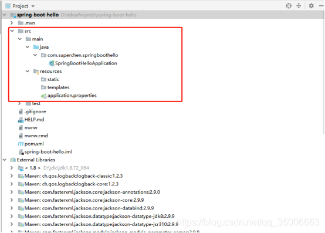
Task: Collapse External Libraries node
Action: [5, 160]
